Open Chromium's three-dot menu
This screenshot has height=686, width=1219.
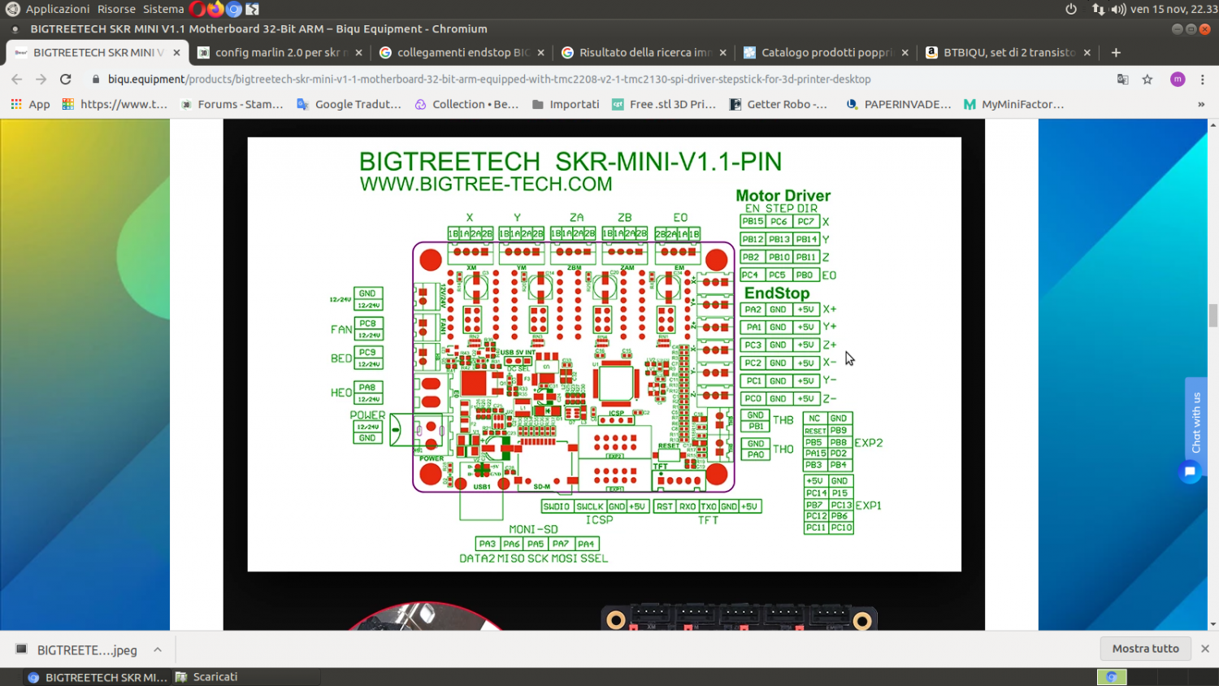pyautogui.click(x=1203, y=80)
